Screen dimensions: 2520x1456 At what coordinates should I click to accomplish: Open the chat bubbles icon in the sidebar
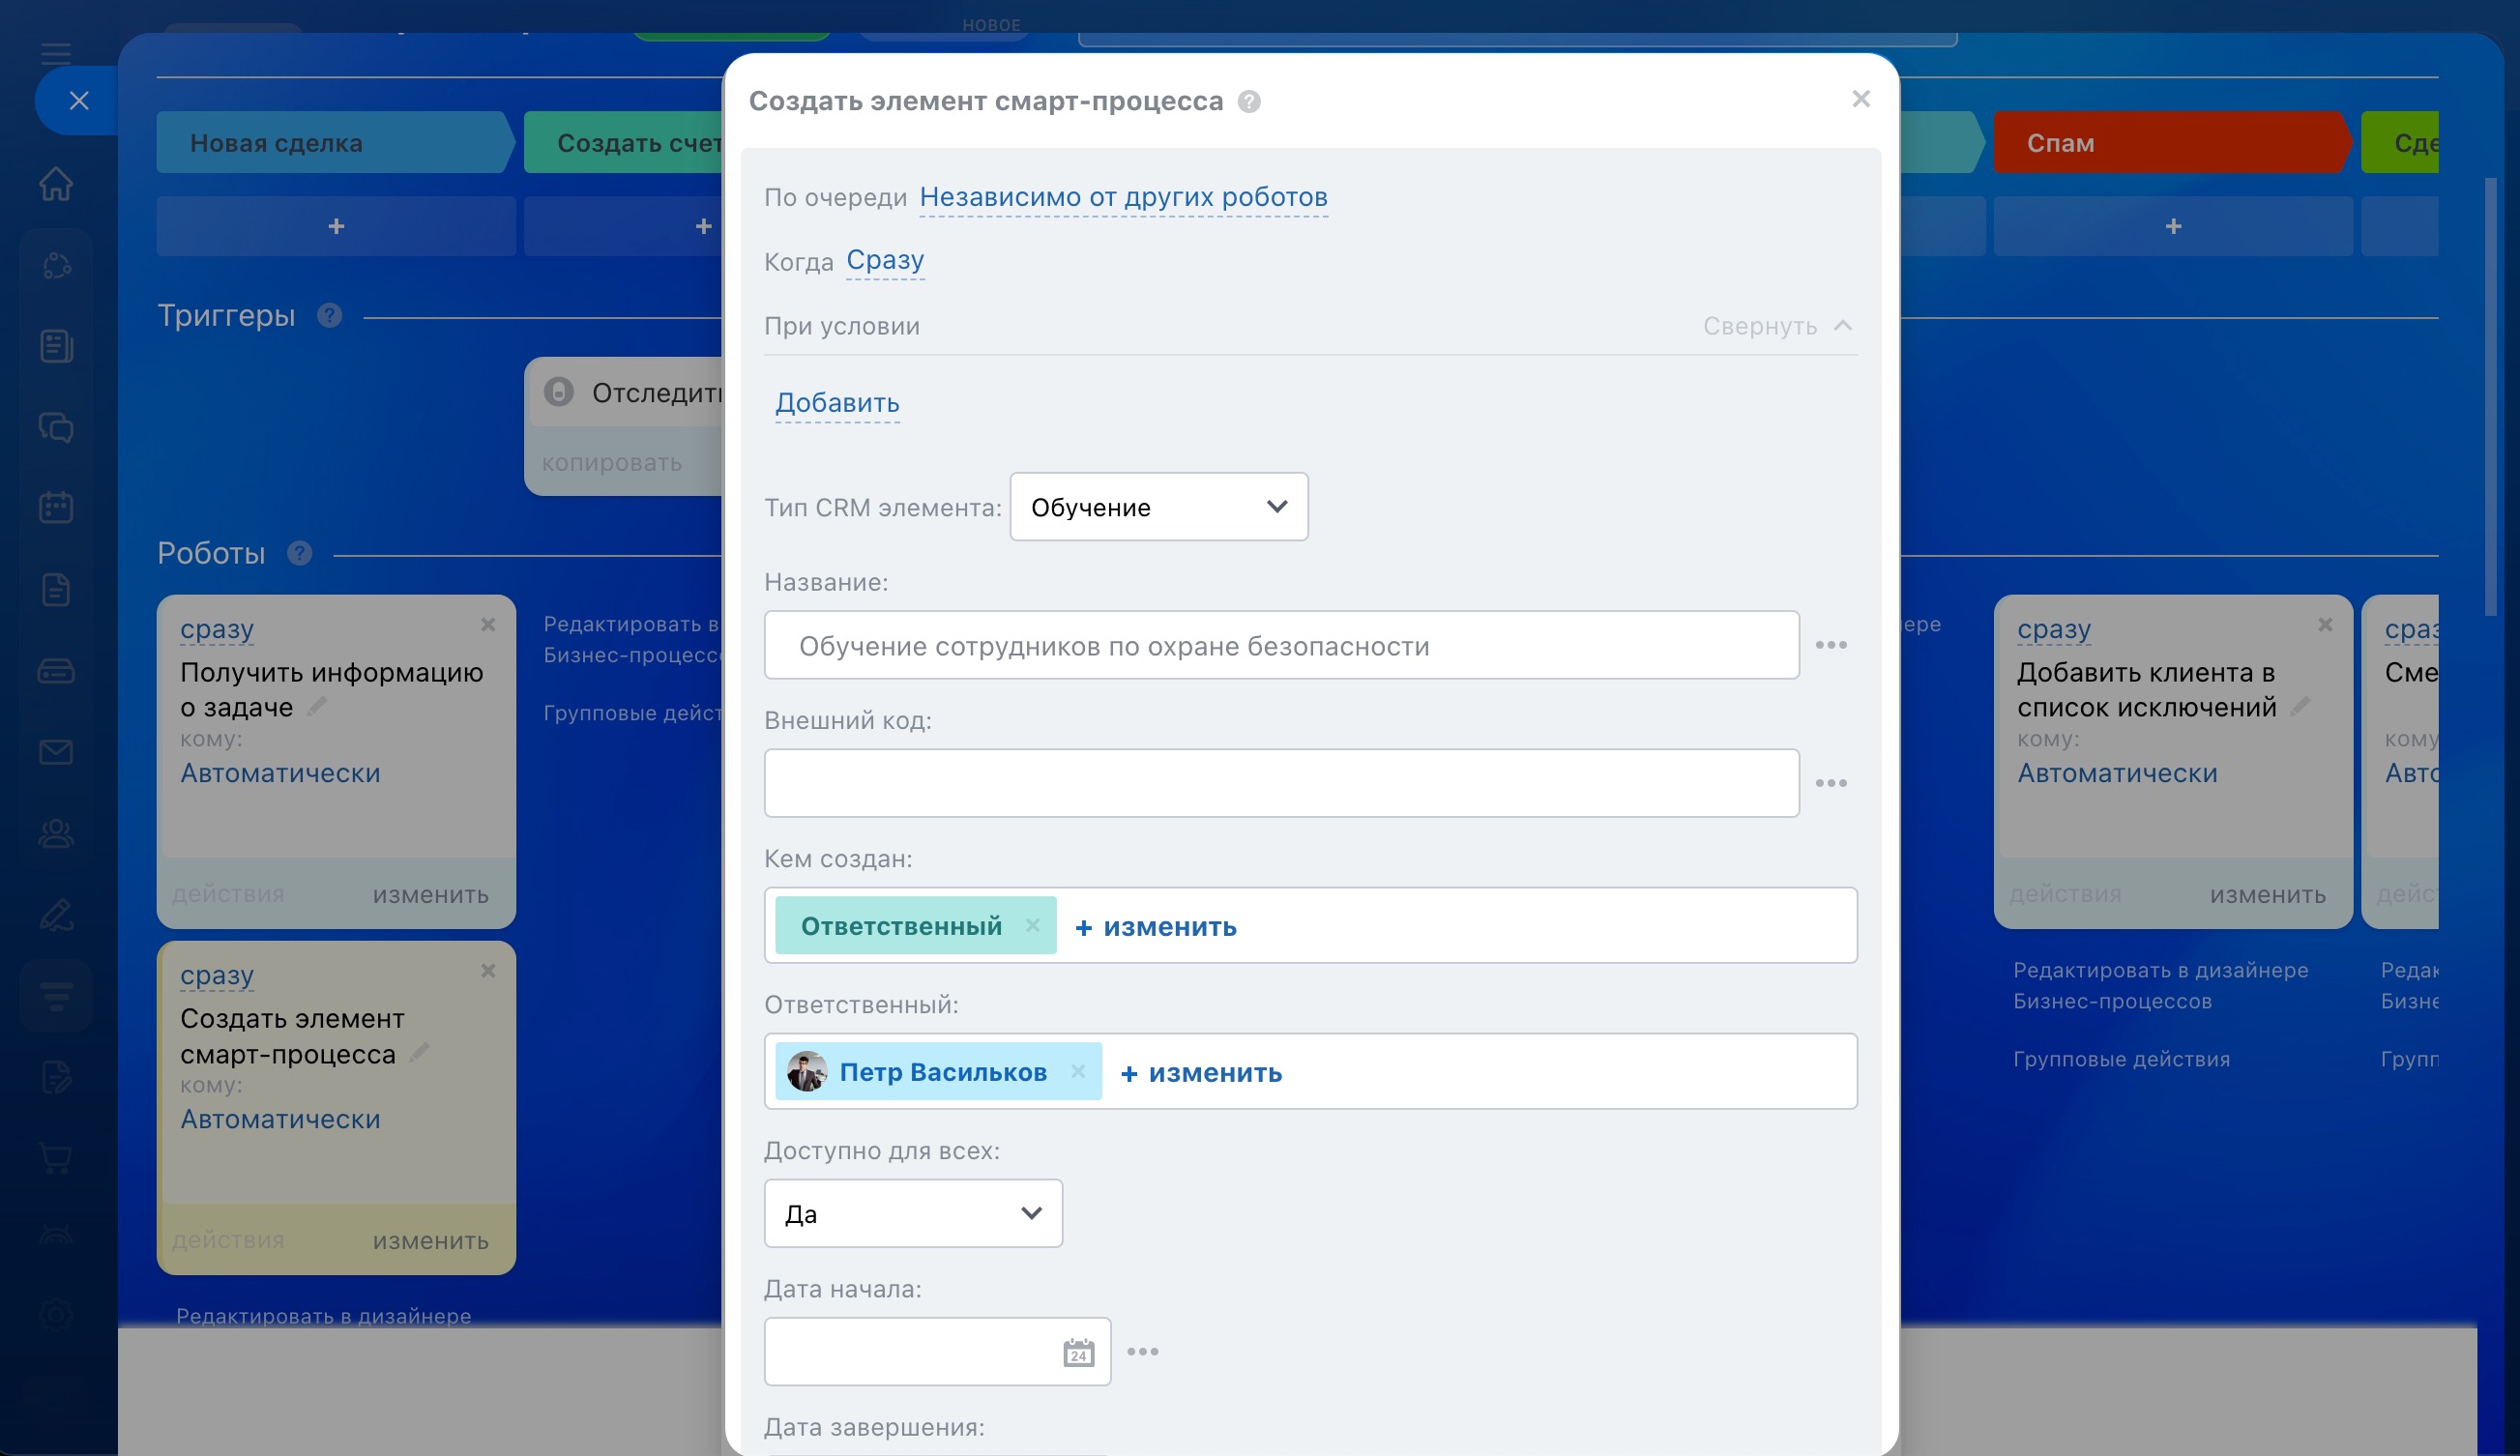point(56,427)
